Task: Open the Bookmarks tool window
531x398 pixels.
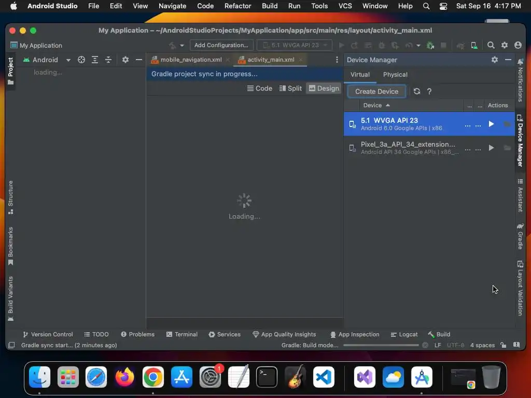Action: (x=10, y=246)
